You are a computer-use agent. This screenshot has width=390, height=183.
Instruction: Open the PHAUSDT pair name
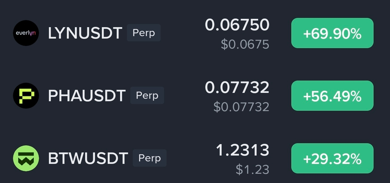[x=87, y=96]
